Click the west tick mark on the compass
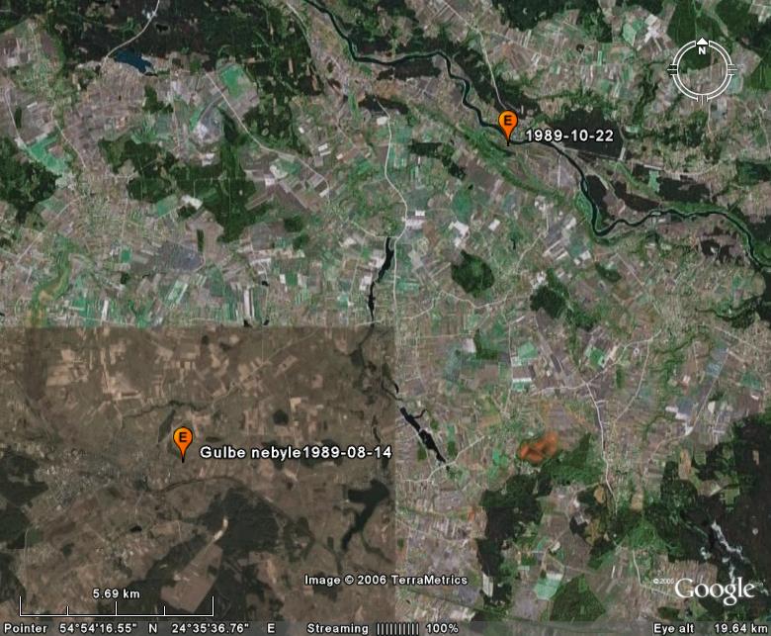771x636 pixels. 674,69
